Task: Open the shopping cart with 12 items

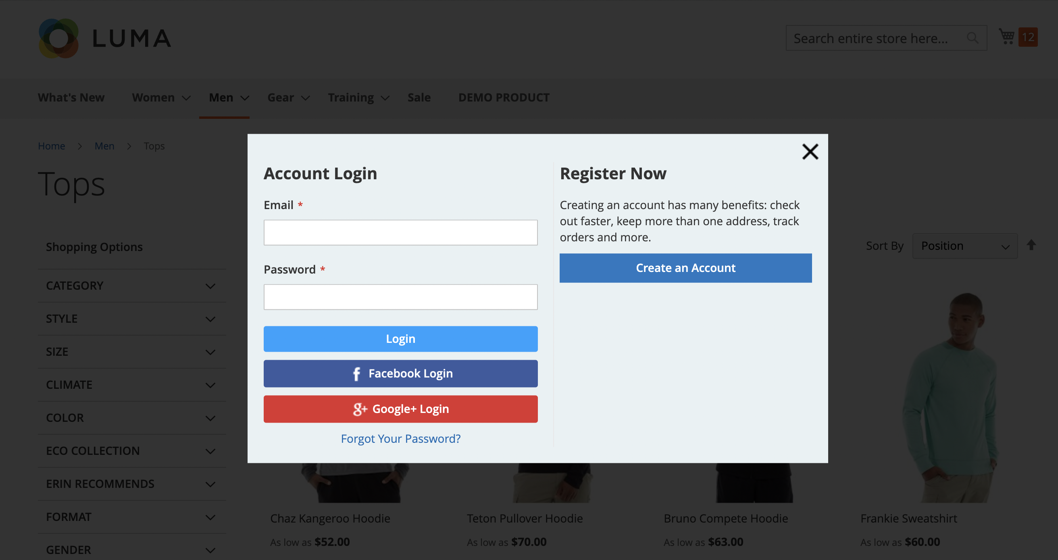Action: point(1007,37)
